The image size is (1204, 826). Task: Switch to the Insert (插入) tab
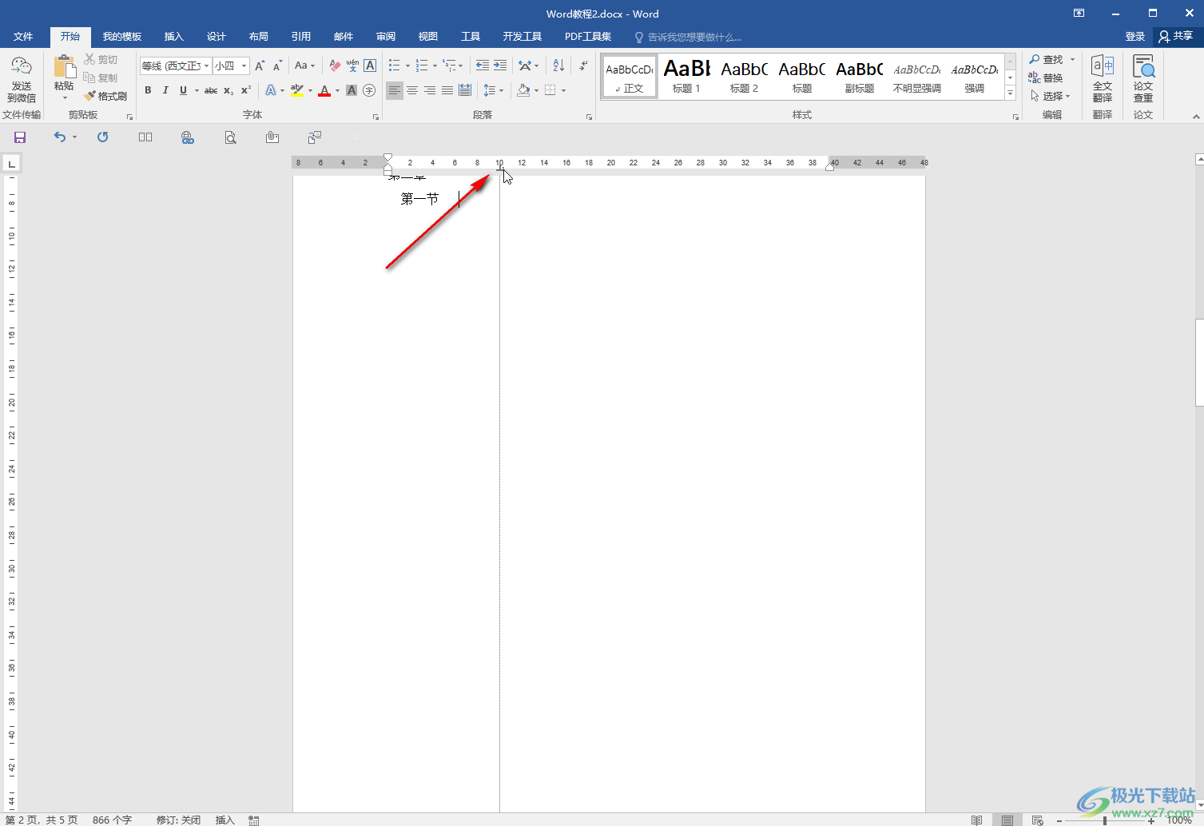tap(173, 37)
